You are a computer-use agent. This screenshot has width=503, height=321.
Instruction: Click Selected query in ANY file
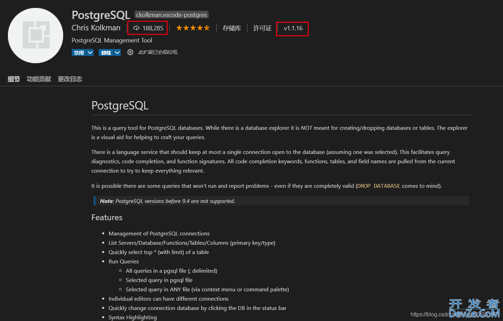(x=207, y=289)
